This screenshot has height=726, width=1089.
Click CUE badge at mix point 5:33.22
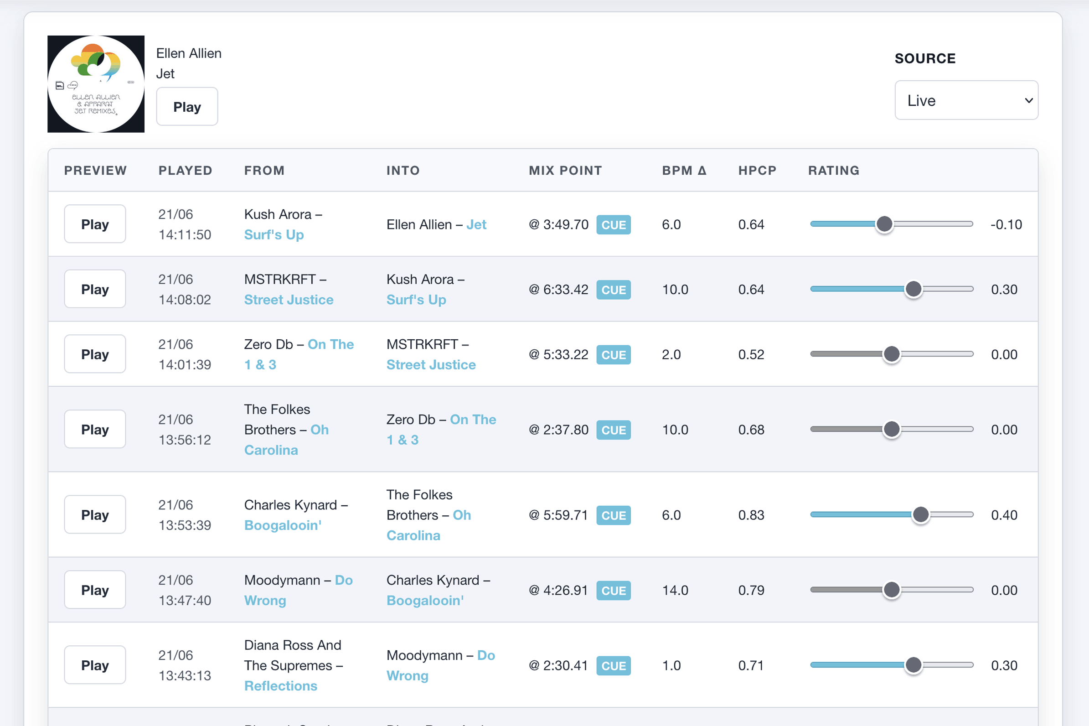613,355
